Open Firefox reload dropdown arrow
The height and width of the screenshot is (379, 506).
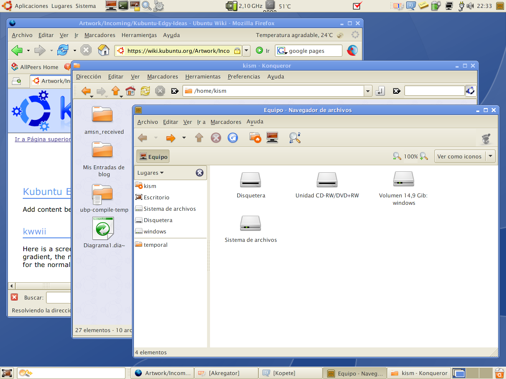[x=75, y=51]
